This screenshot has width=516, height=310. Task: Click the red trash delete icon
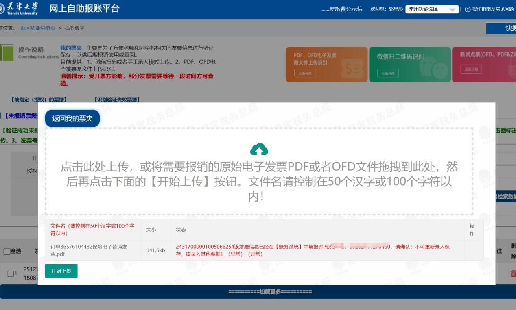[x=513, y=273]
